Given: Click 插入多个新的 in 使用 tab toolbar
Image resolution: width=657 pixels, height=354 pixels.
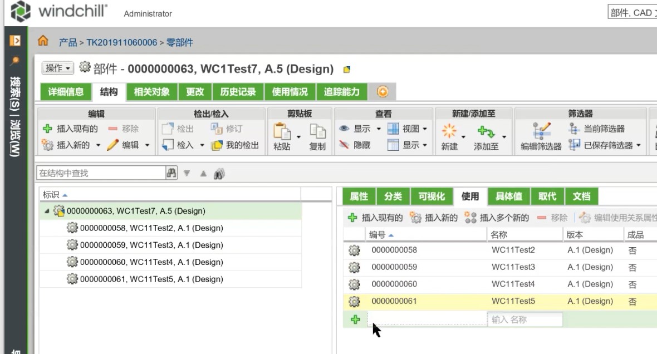Looking at the screenshot, I should [497, 218].
